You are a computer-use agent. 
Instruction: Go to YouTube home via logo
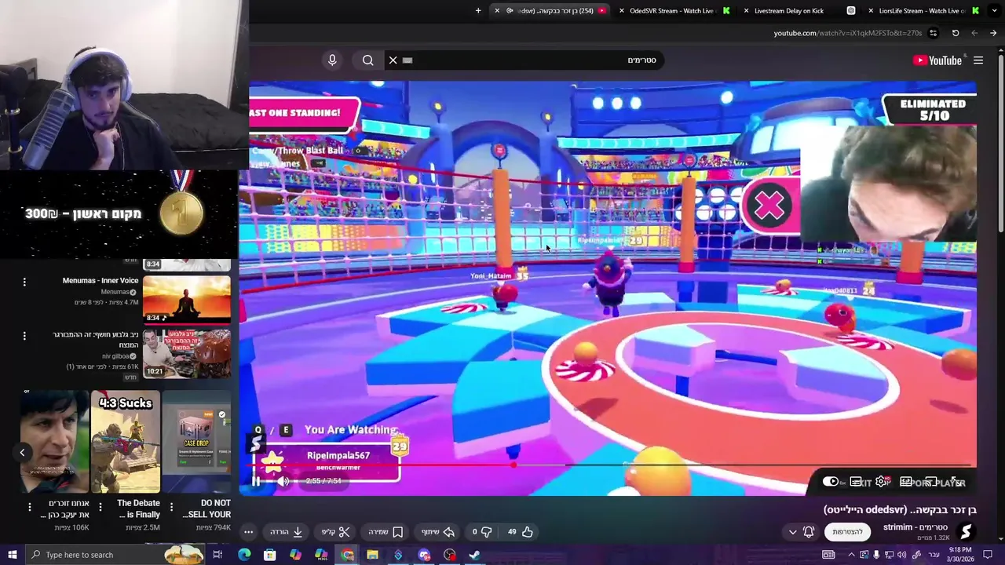[x=937, y=60]
